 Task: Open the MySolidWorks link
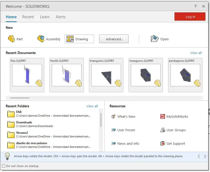(x=177, y=116)
